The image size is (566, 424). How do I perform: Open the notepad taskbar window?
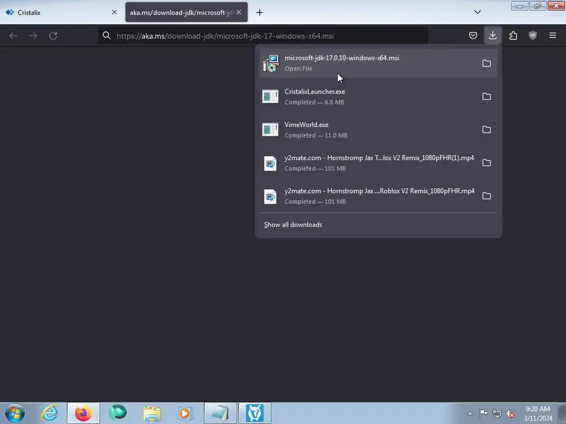221,413
